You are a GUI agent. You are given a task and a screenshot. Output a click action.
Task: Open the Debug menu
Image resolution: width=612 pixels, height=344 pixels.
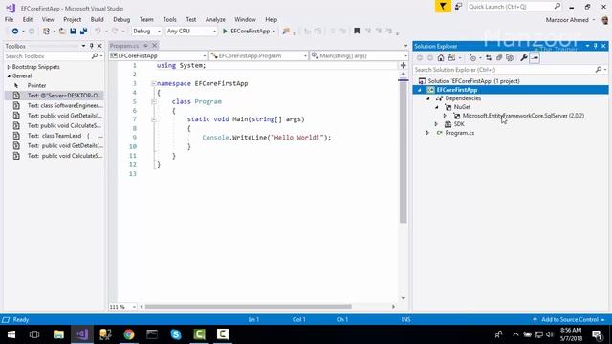coord(121,19)
